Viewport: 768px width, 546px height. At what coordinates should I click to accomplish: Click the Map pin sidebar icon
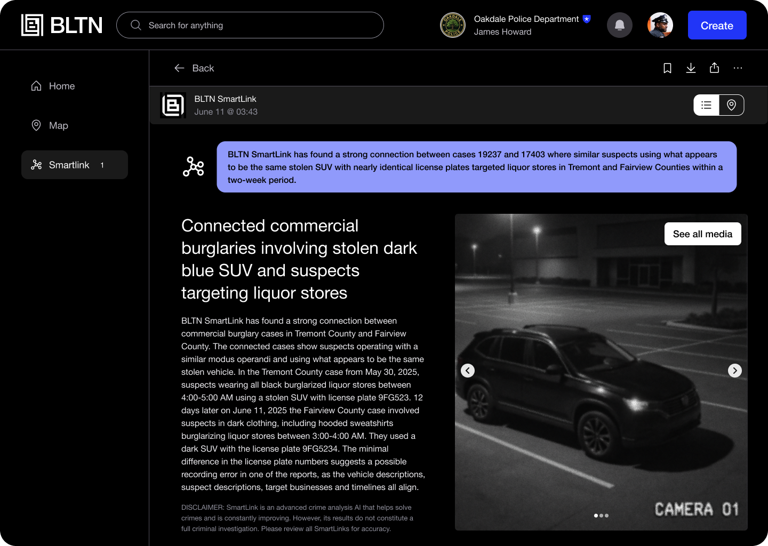click(x=36, y=125)
